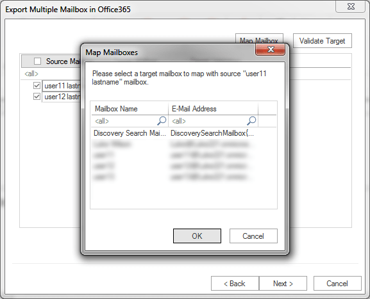Toggle the select-all Source Mailbox checkbox
This screenshot has height=299, width=370.
tap(38, 61)
